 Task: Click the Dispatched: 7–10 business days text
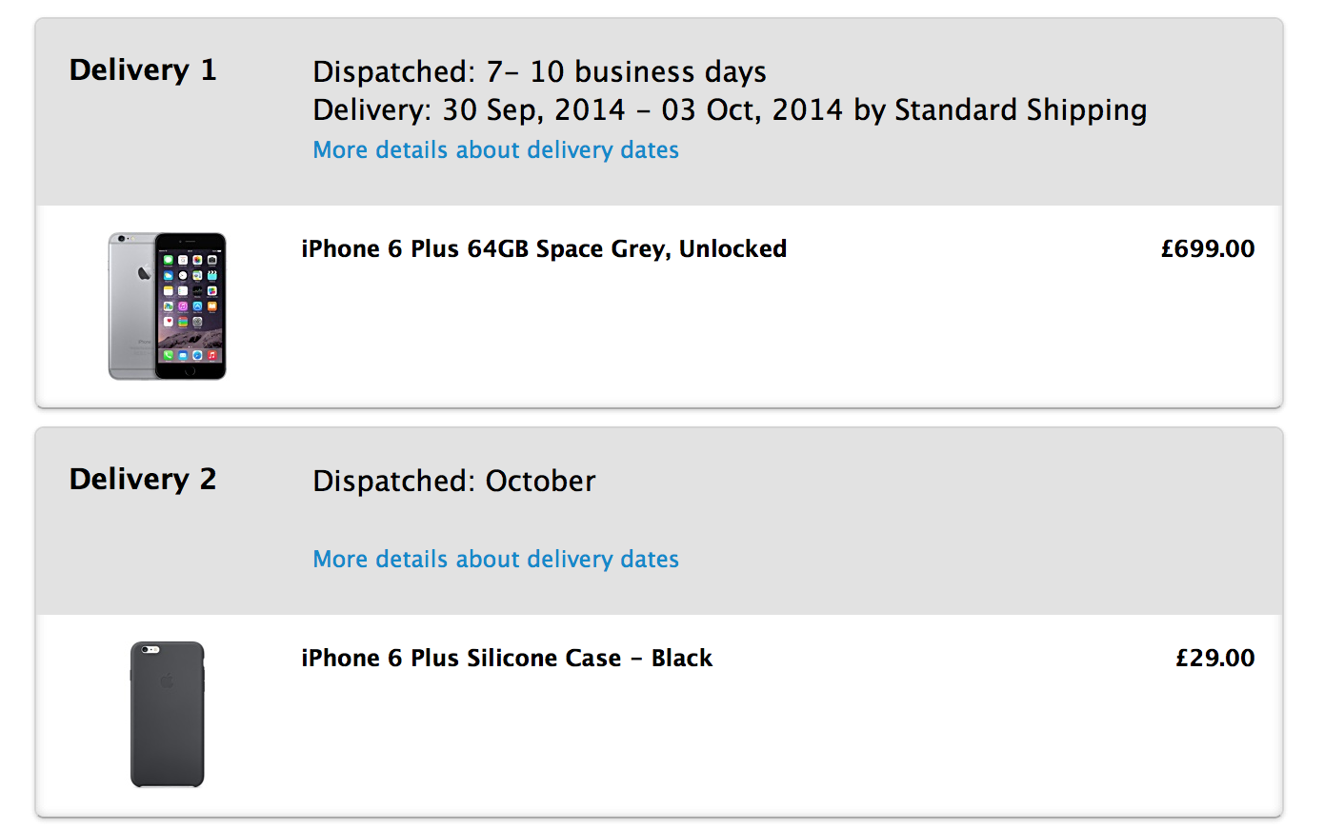pyautogui.click(x=540, y=72)
